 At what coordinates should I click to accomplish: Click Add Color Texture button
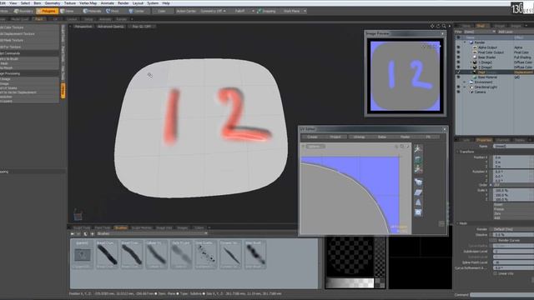pos(29,27)
